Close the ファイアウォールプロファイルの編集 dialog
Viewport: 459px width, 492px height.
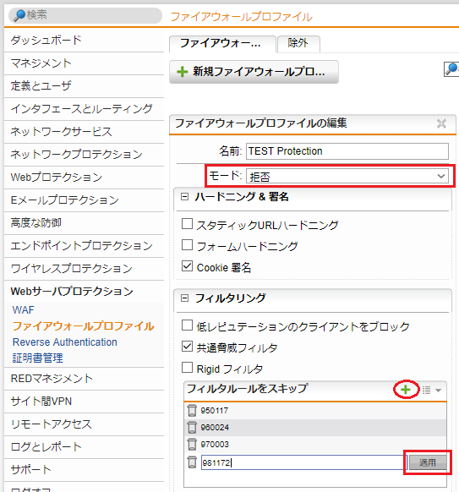[441, 123]
